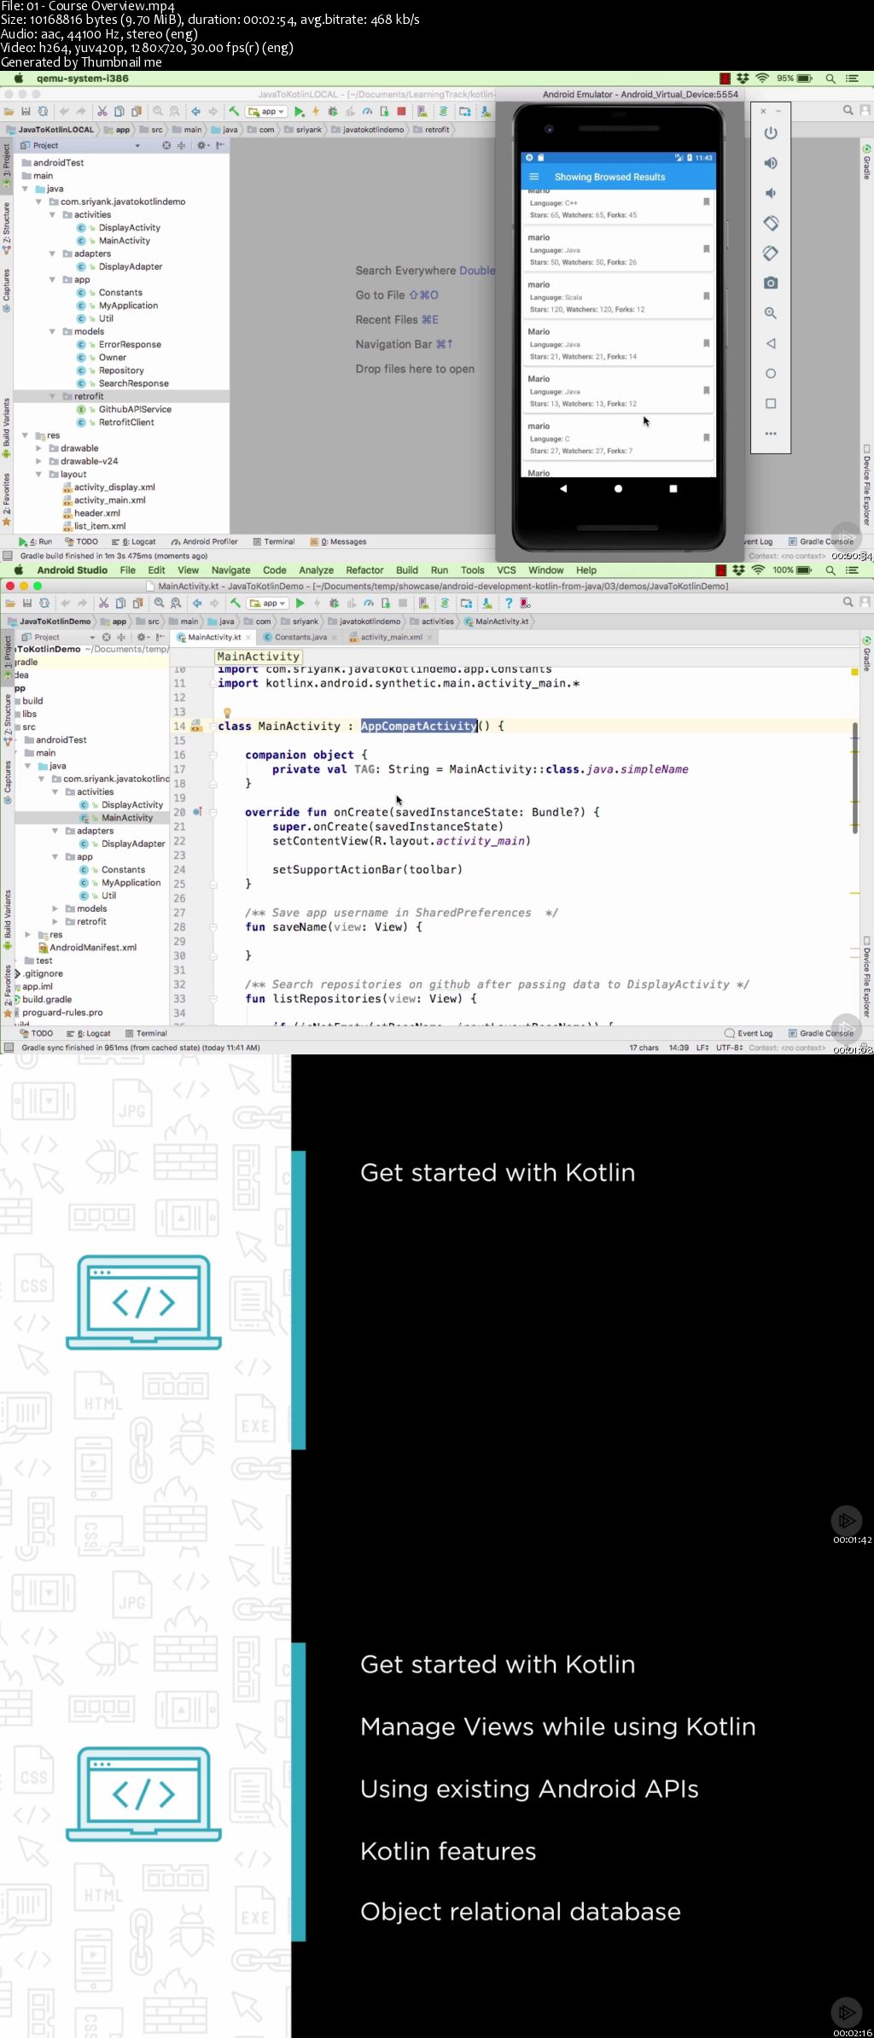Click UTF-8 encoding in JavaToKotlinDemo status bar

[729, 1048]
